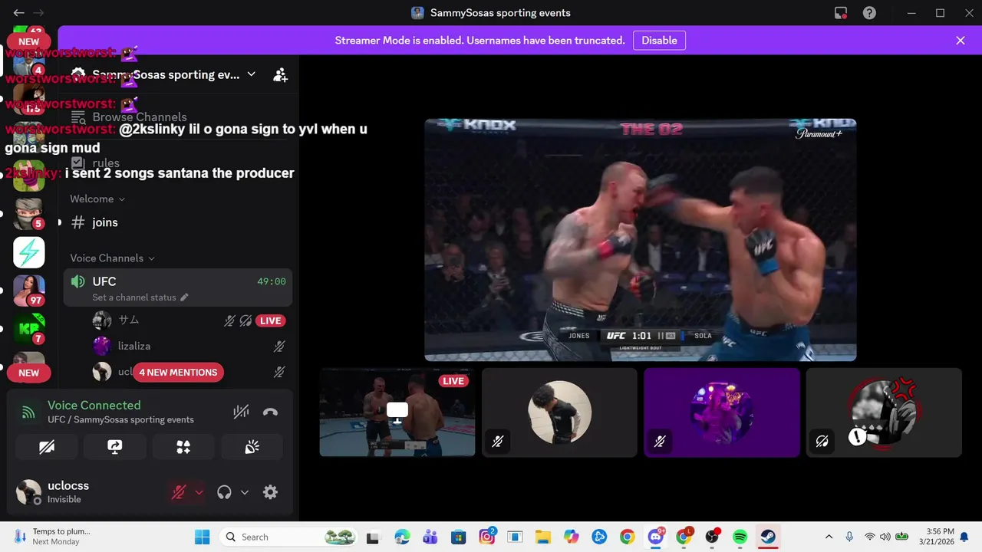This screenshot has height=552, width=982.
Task: Open the taskbar volume control
Action: point(885,537)
